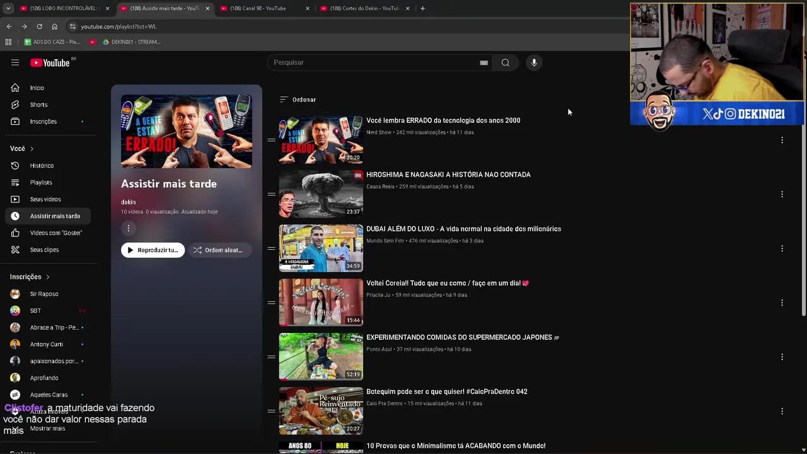Expand the Inscrições section header
Screen dimensions: 807x454
coord(30,277)
